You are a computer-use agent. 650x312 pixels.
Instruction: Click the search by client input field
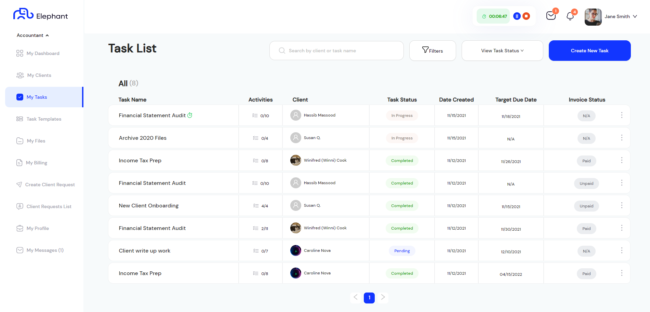(x=336, y=51)
